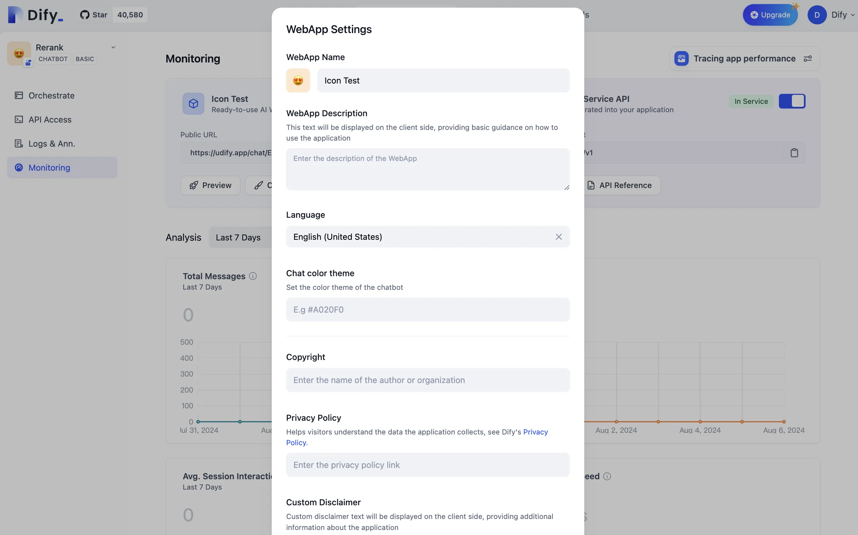Click the Upgrade button
This screenshot has width=858, height=535.
coord(770,15)
